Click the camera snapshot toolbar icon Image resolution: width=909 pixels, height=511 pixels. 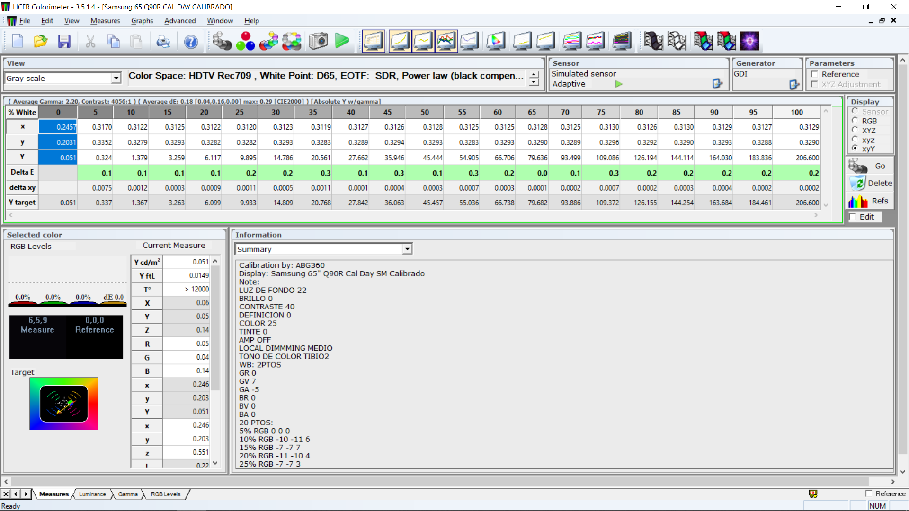pyautogui.click(x=318, y=42)
